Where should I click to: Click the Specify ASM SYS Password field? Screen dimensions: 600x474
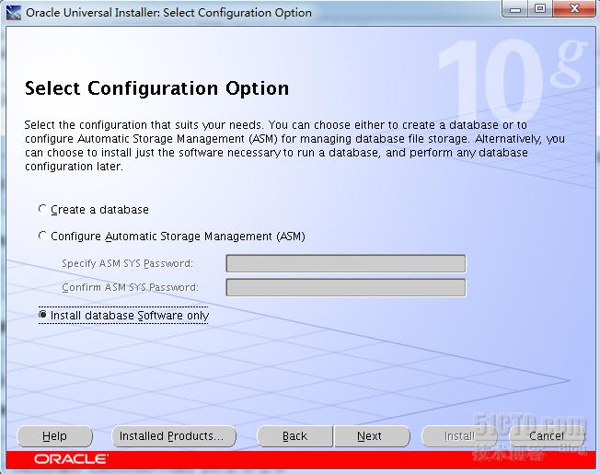(x=345, y=263)
